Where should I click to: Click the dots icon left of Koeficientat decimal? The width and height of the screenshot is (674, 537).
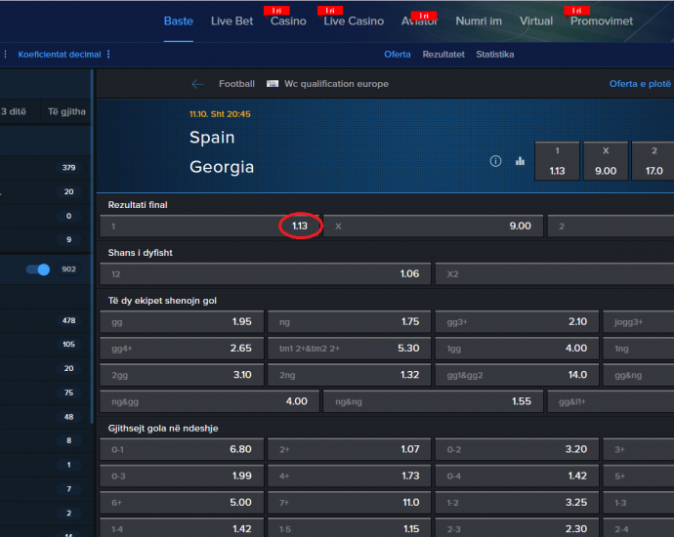coord(5,54)
